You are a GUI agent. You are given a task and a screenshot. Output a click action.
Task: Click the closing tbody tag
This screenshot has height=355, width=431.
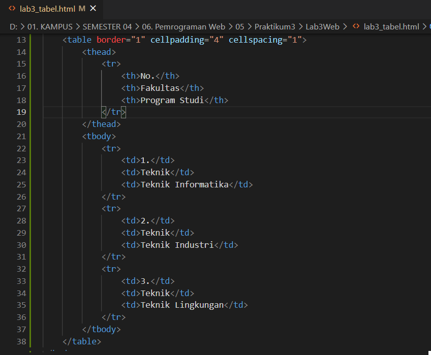(x=102, y=329)
